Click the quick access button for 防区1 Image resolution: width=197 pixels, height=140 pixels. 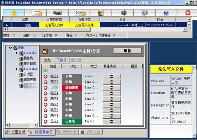click(112, 76)
